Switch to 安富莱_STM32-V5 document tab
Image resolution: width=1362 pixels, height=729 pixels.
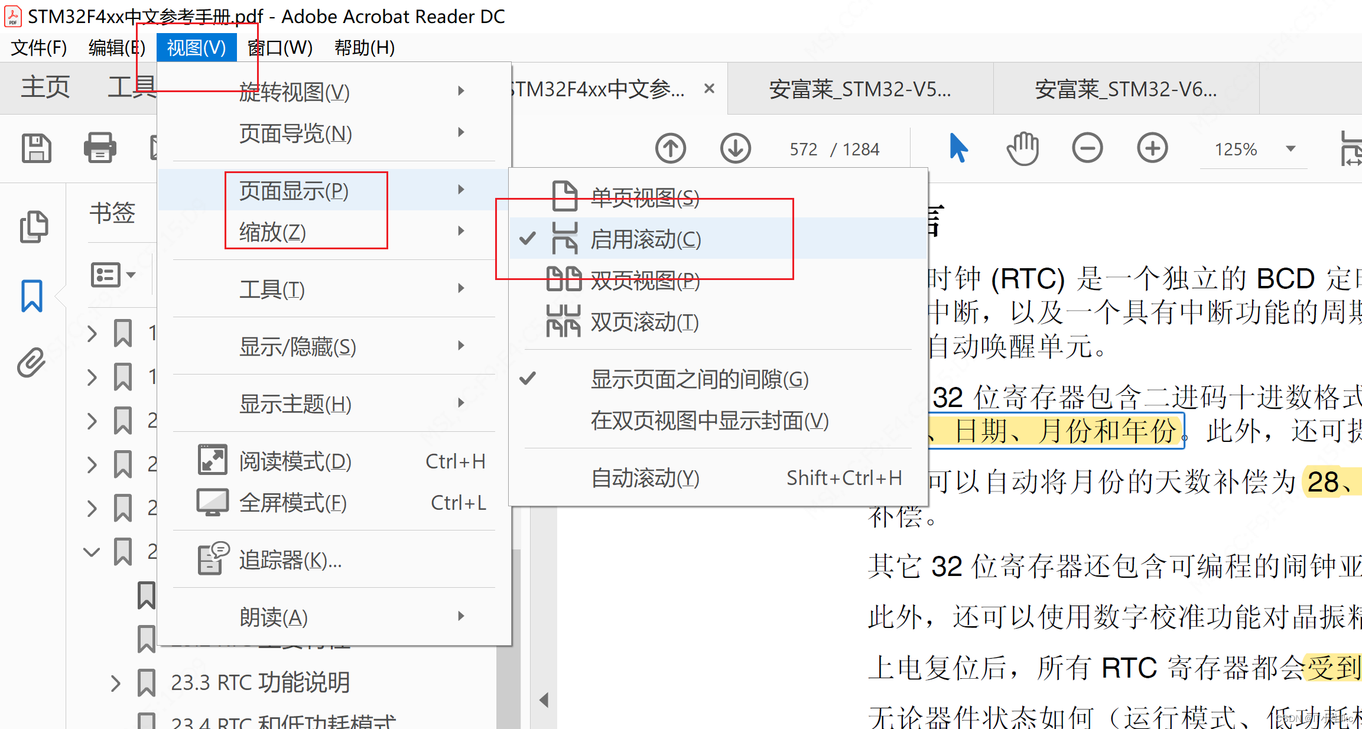click(x=860, y=89)
